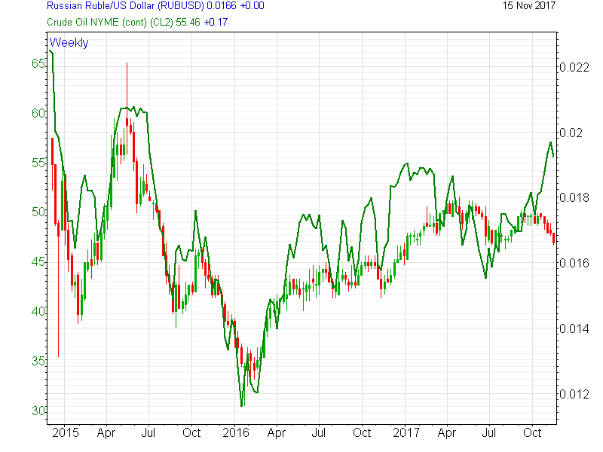The width and height of the screenshot is (603, 452).
Task: Click the '15 Nov 2017' date label
Action: coord(529,6)
